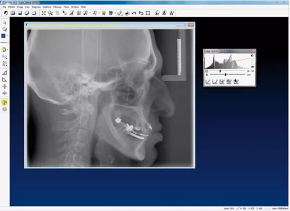Open the File menu
The image size is (290, 211).
coord(4,7)
